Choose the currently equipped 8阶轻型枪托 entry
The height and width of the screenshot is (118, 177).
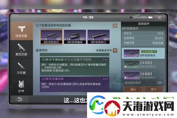(x=143, y=53)
